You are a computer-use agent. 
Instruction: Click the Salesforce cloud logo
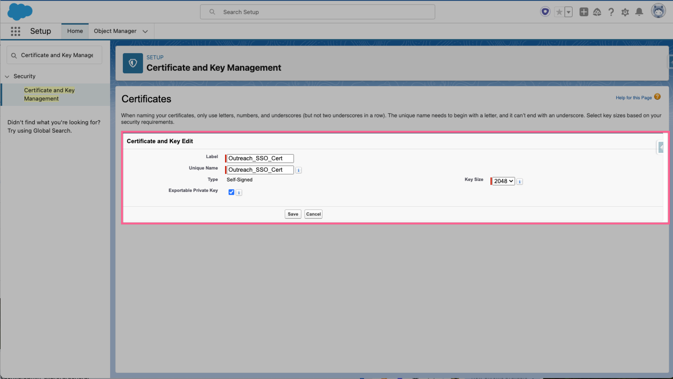pos(19,11)
